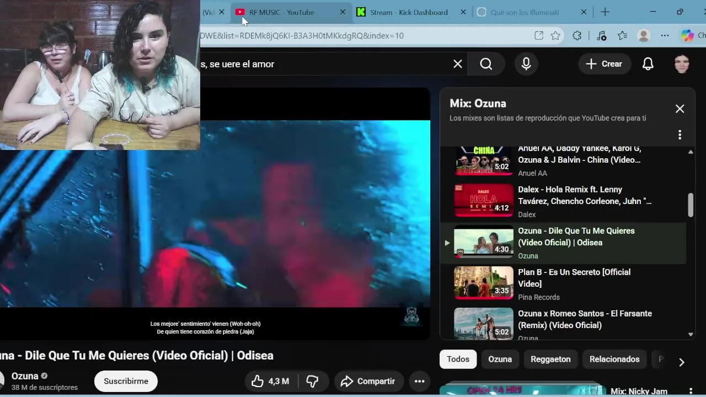
Task: Open options for Mix: Nicky Jam item
Action: (x=691, y=391)
